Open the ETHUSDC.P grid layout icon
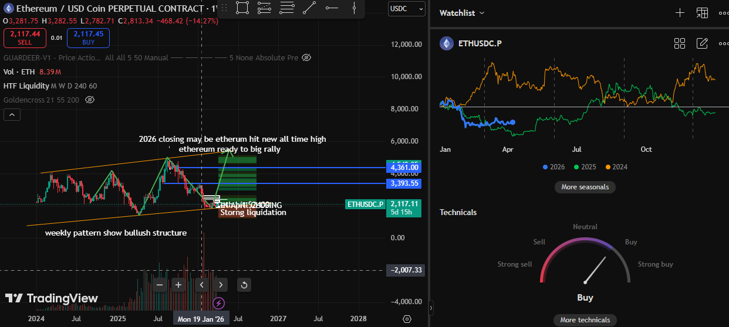This screenshot has width=729, height=327. pyautogui.click(x=680, y=43)
